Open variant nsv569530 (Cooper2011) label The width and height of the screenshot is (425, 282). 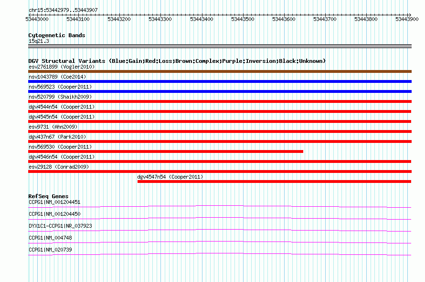pyautogui.click(x=60, y=147)
